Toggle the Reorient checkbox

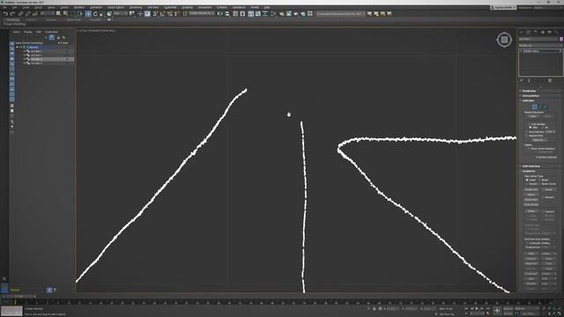(x=543, y=197)
